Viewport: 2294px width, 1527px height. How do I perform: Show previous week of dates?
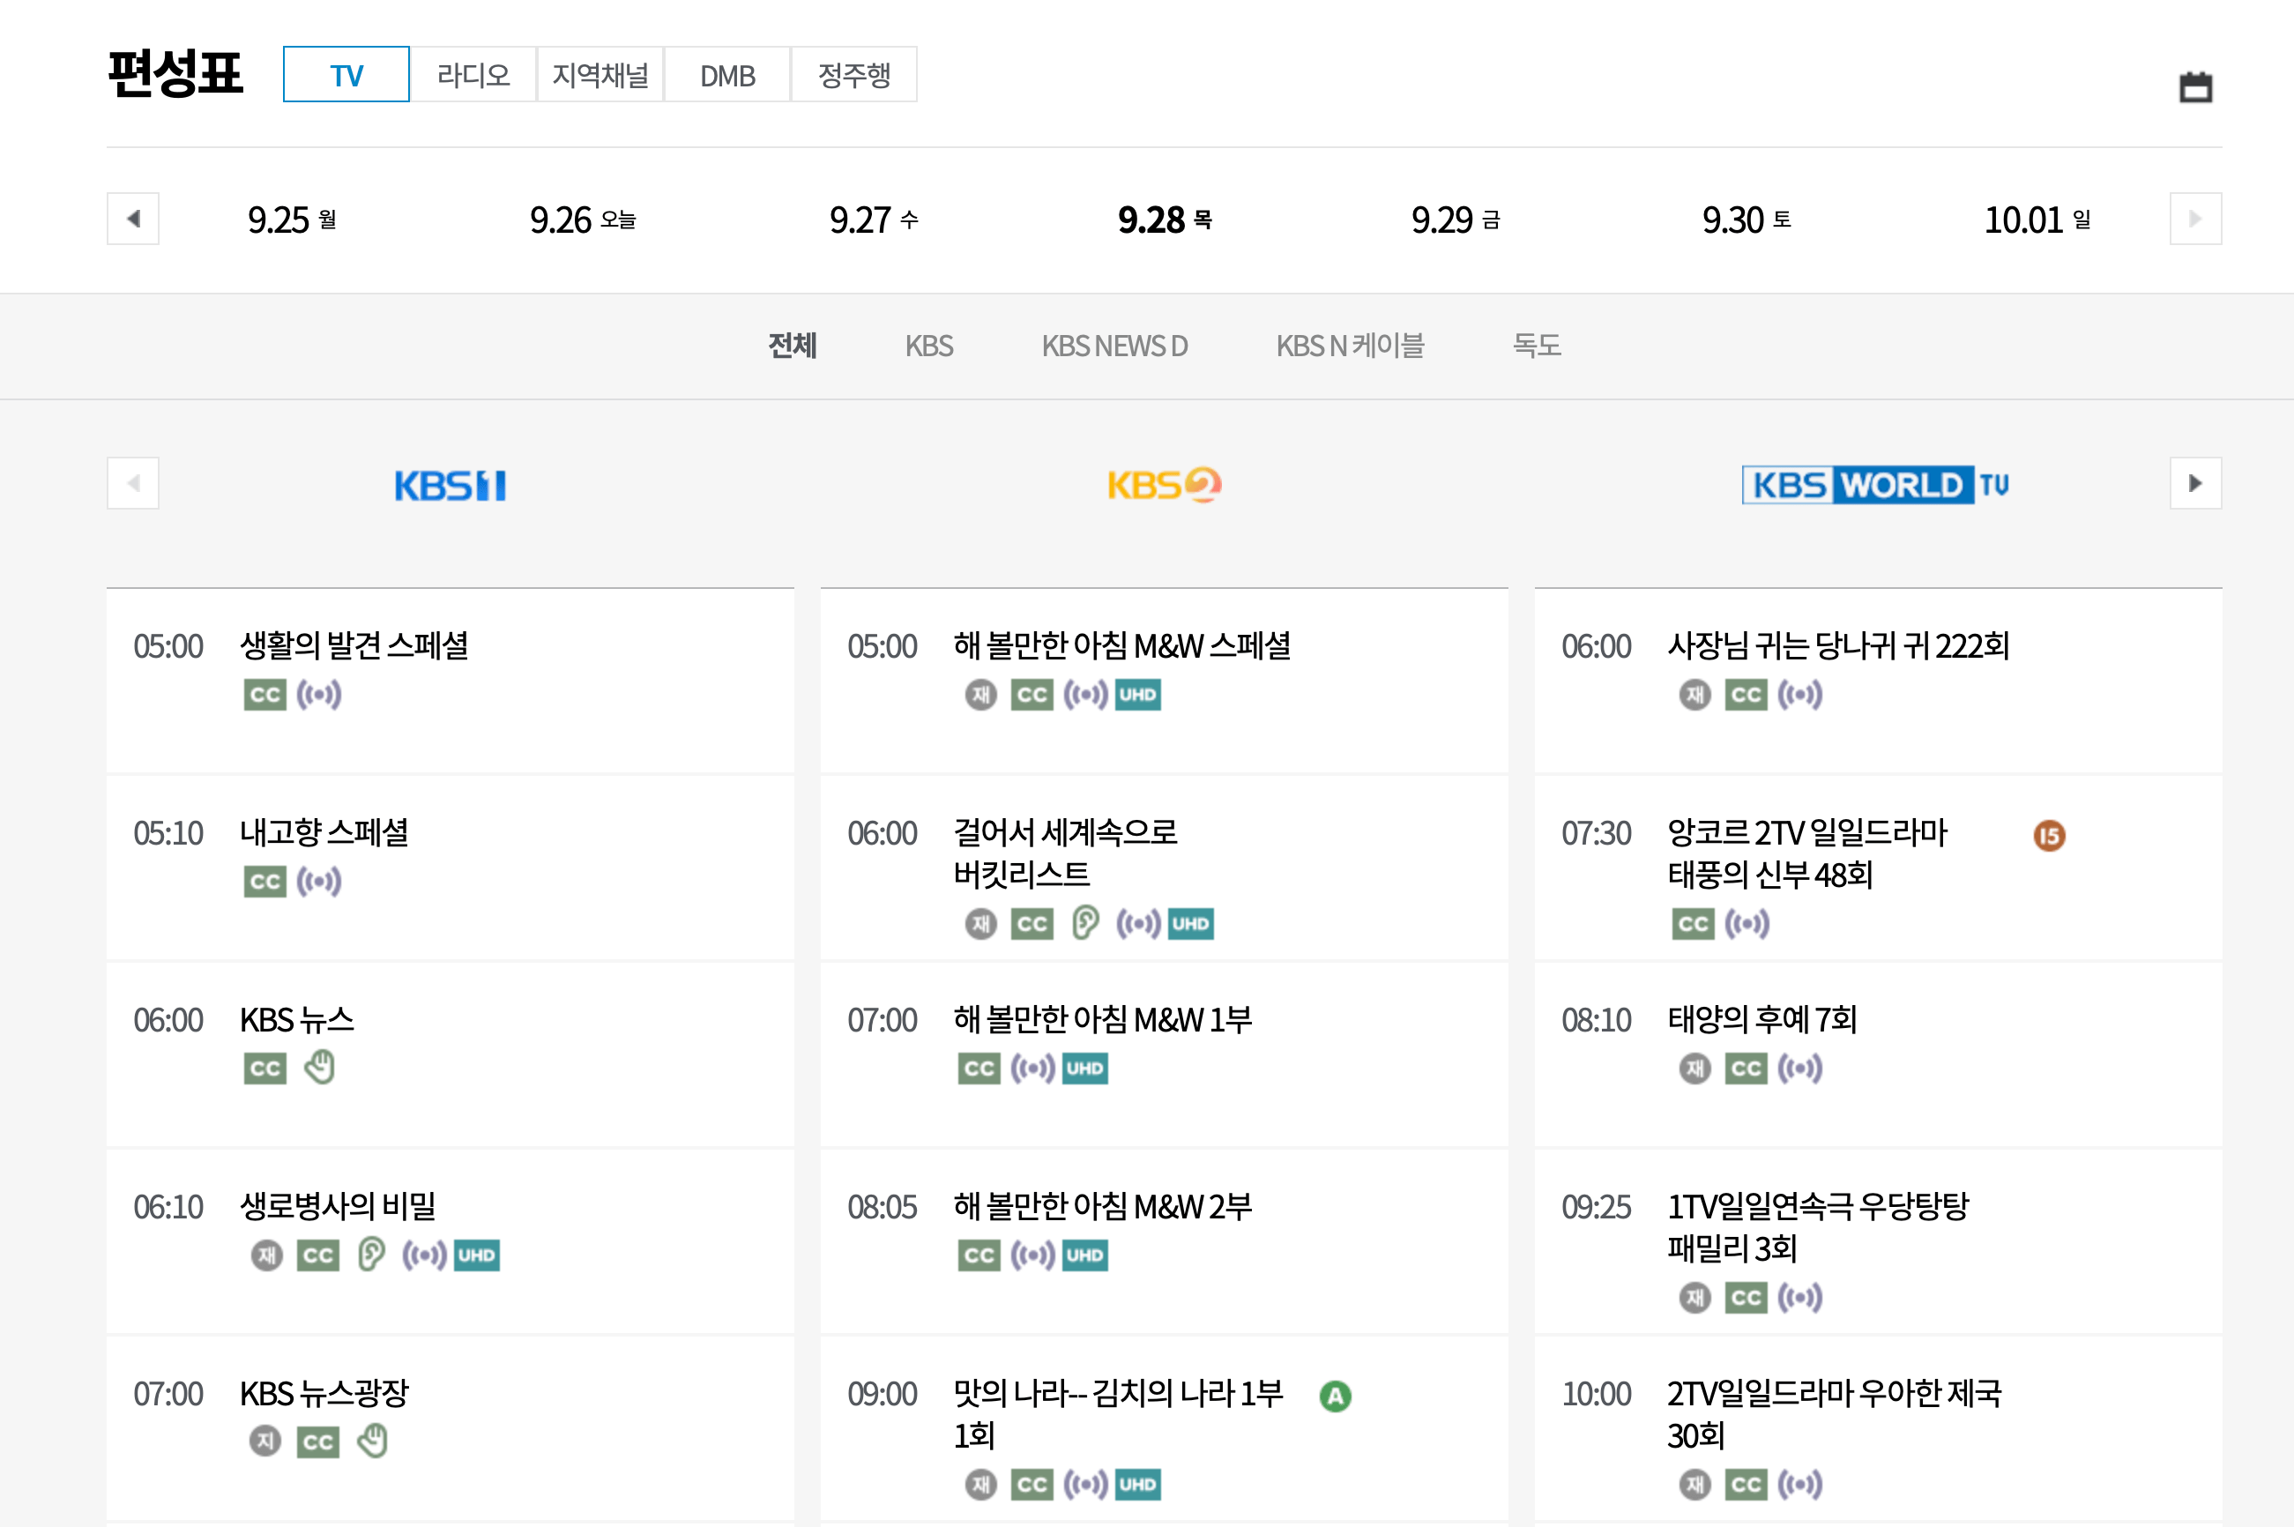(133, 220)
